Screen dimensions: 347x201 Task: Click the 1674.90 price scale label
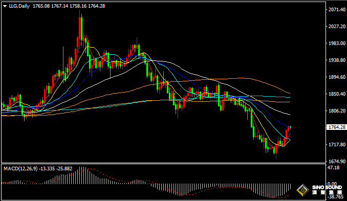tap(337, 161)
